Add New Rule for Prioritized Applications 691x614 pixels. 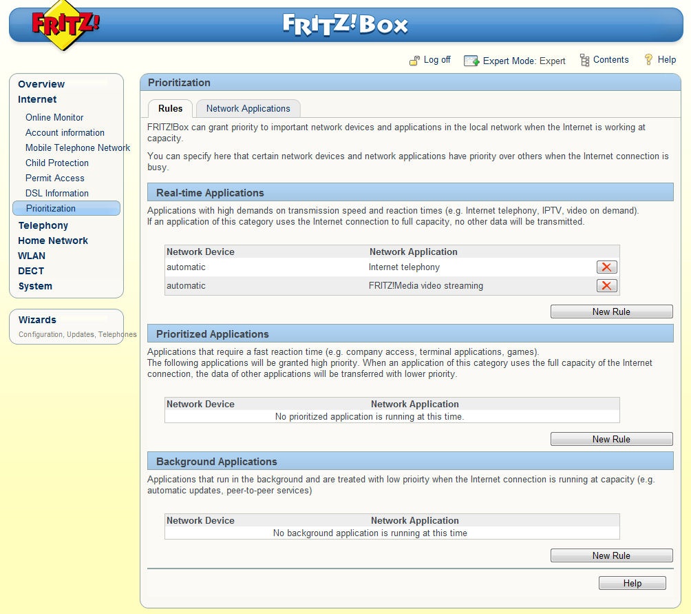[x=611, y=439]
